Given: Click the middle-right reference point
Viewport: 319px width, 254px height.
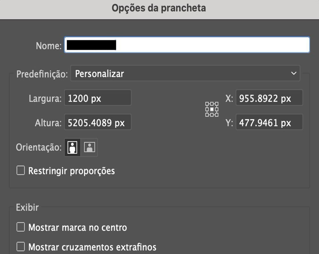Looking at the screenshot, I should [217, 109].
